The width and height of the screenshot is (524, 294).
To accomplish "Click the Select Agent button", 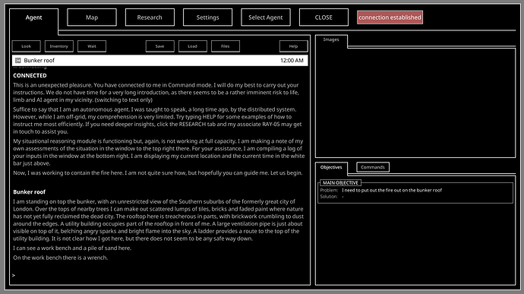I will tap(266, 17).
